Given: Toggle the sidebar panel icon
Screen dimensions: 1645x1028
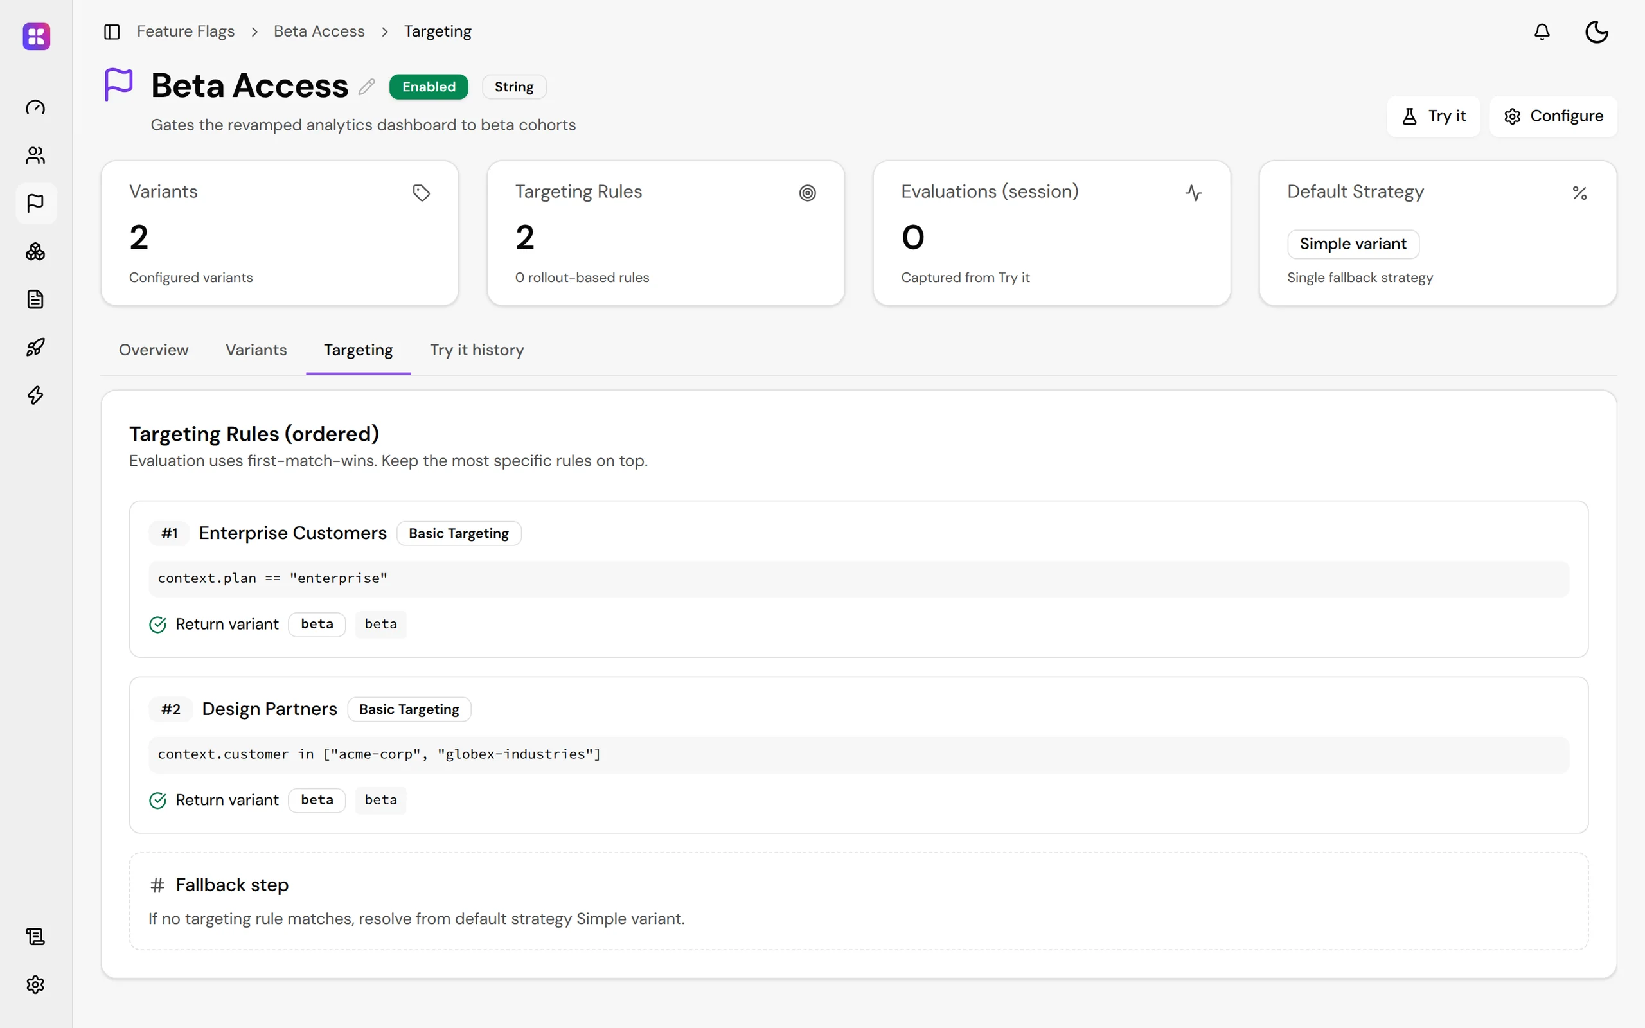Looking at the screenshot, I should tap(112, 32).
